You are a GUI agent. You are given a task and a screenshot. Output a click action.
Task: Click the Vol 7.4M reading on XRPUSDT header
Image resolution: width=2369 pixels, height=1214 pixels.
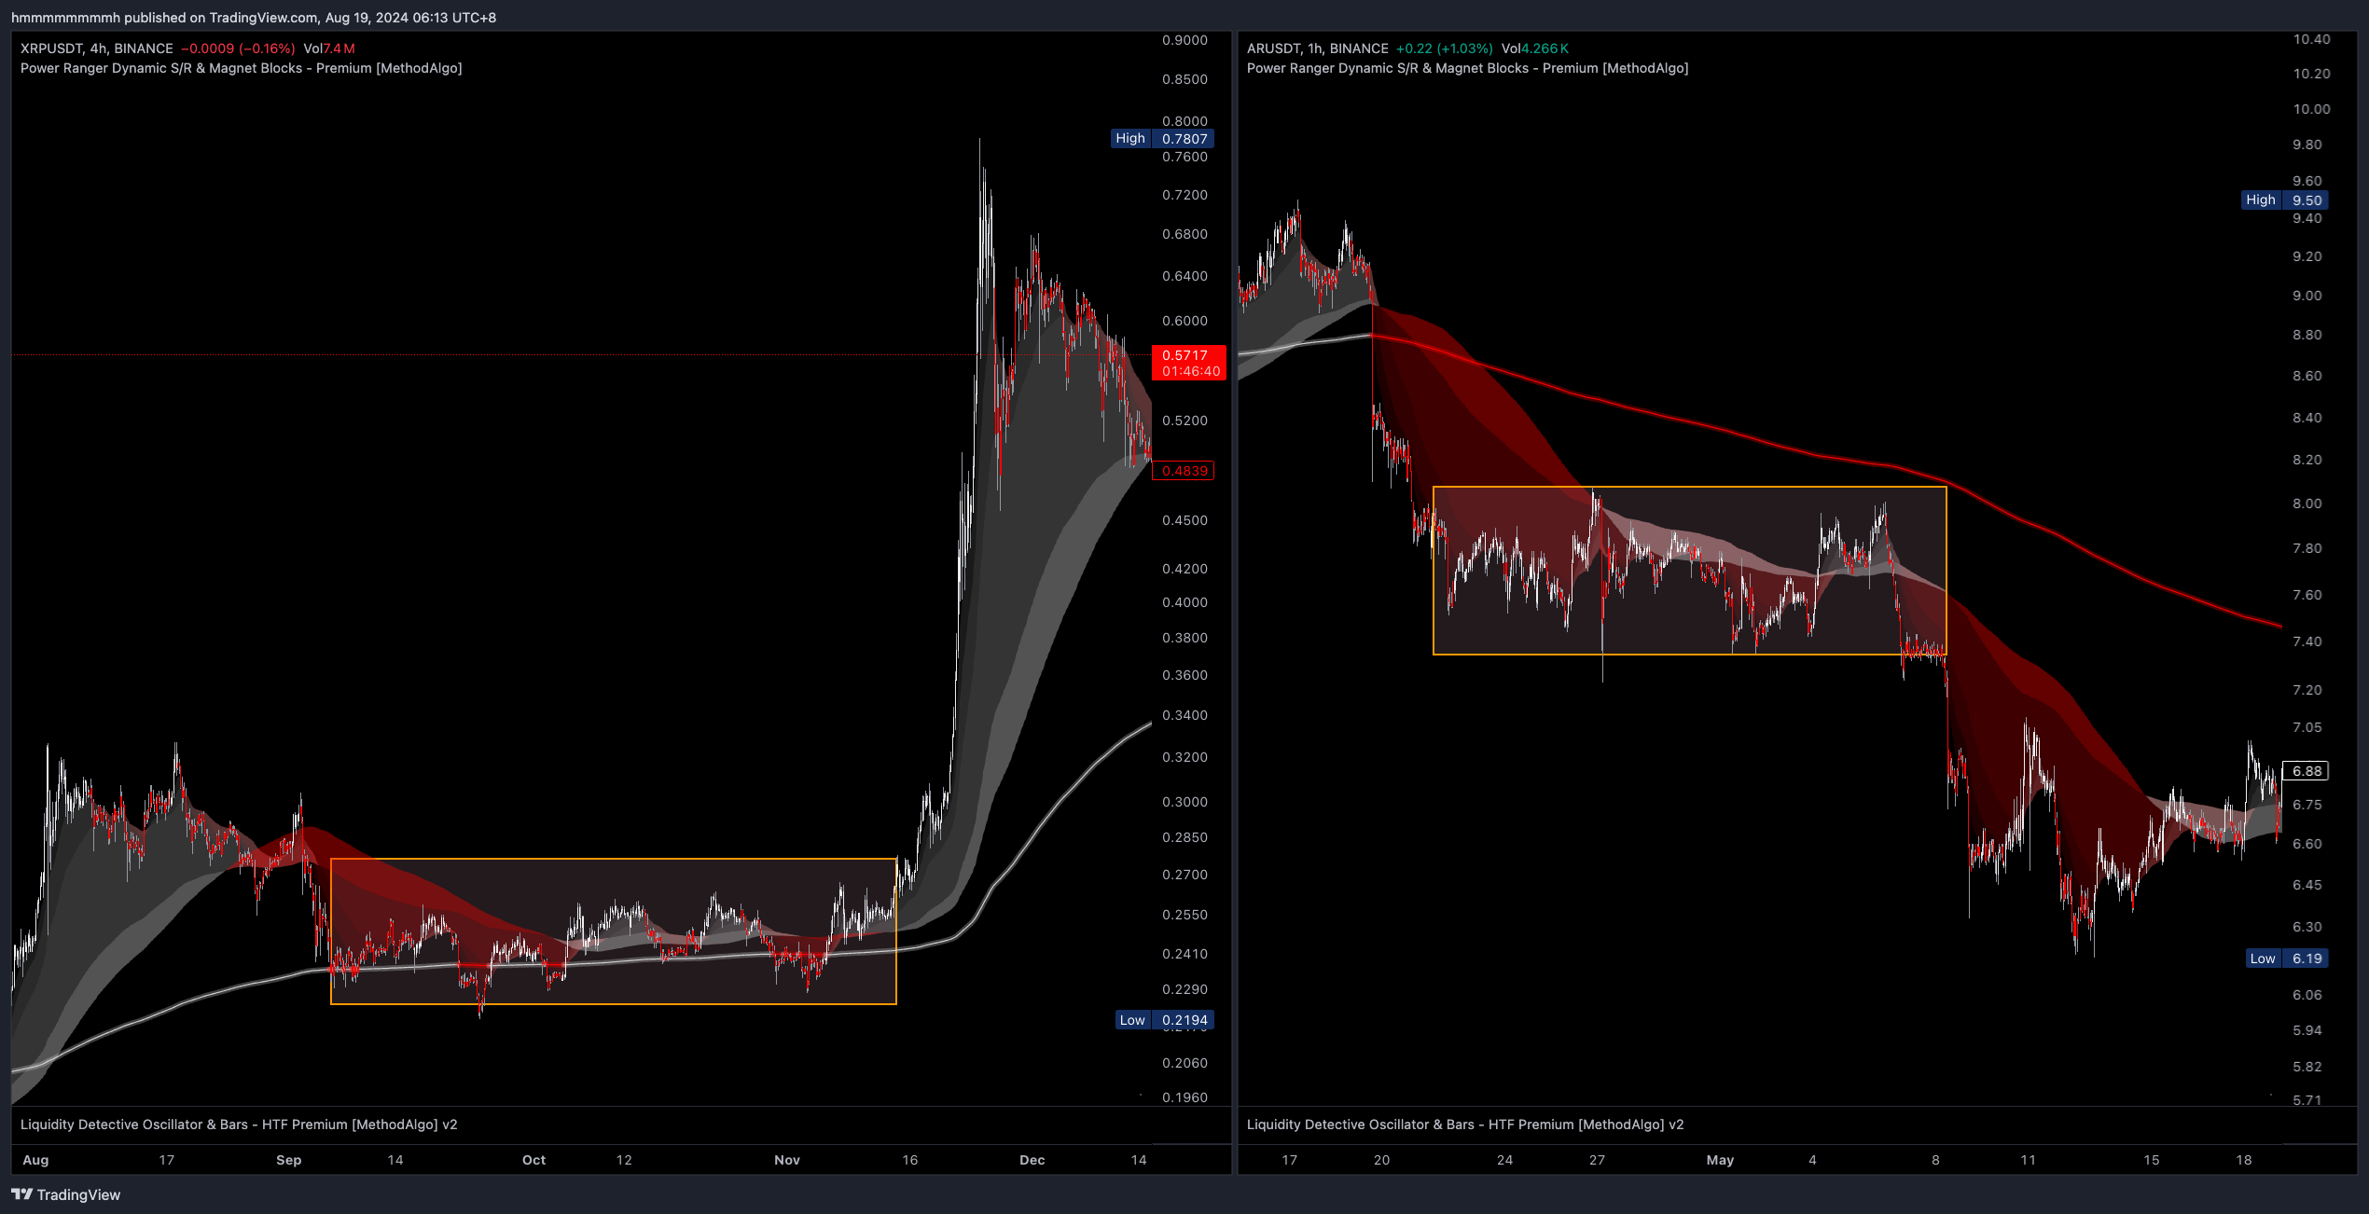click(328, 48)
